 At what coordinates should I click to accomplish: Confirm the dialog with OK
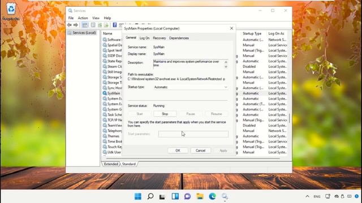[178, 151]
